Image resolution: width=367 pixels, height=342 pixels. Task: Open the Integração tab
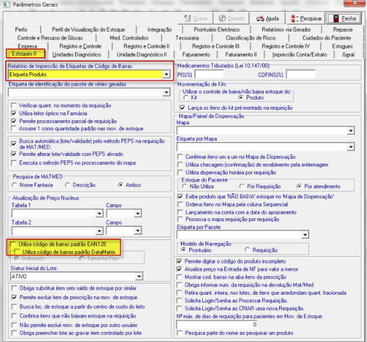click(159, 30)
